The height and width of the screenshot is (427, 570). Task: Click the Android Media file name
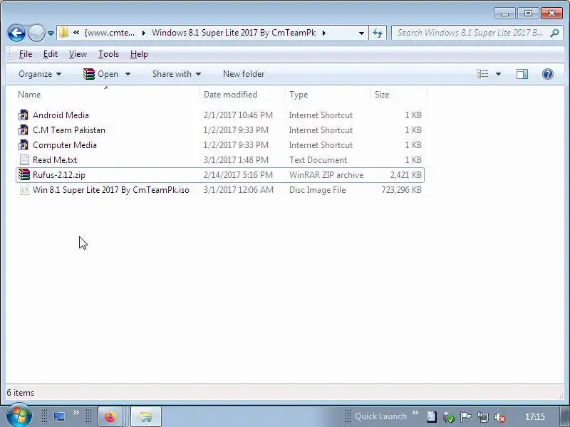61,115
